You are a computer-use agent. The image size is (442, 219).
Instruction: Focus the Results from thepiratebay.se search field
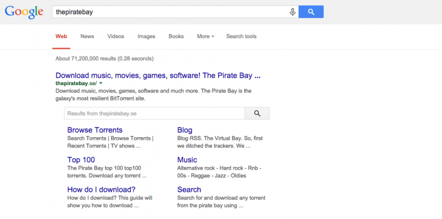[x=155, y=113]
